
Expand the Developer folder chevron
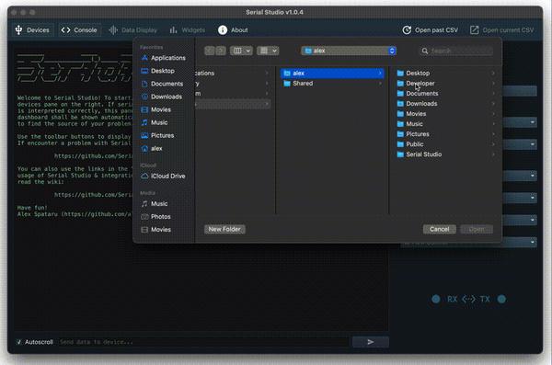point(493,84)
